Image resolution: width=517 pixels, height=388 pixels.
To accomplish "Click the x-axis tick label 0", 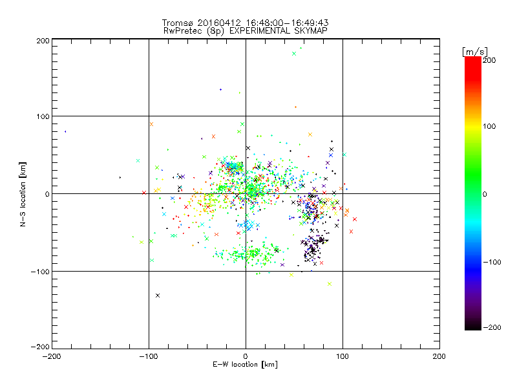I will coord(246,356).
